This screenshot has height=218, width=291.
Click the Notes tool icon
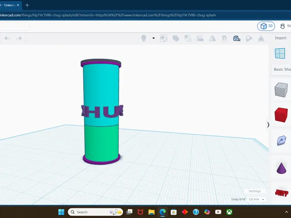point(249,38)
